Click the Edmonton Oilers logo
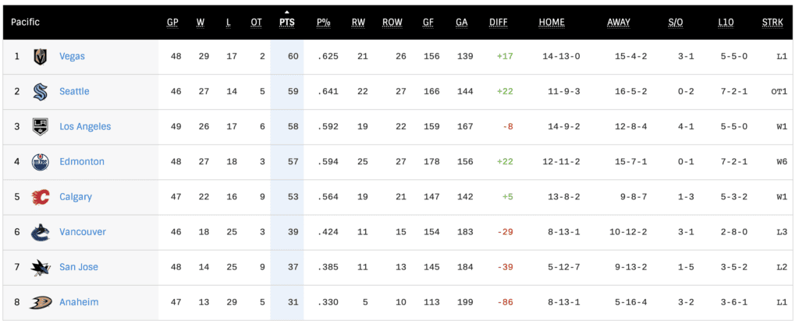Image resolution: width=799 pixels, height=327 pixels. 40,162
